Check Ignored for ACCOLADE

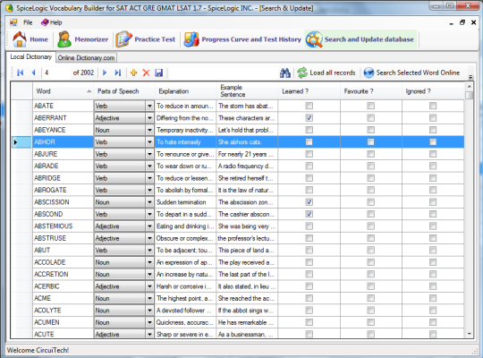point(433,262)
